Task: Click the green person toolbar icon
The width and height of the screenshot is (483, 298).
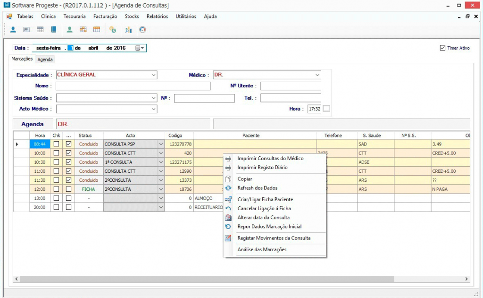Action: (x=70, y=30)
